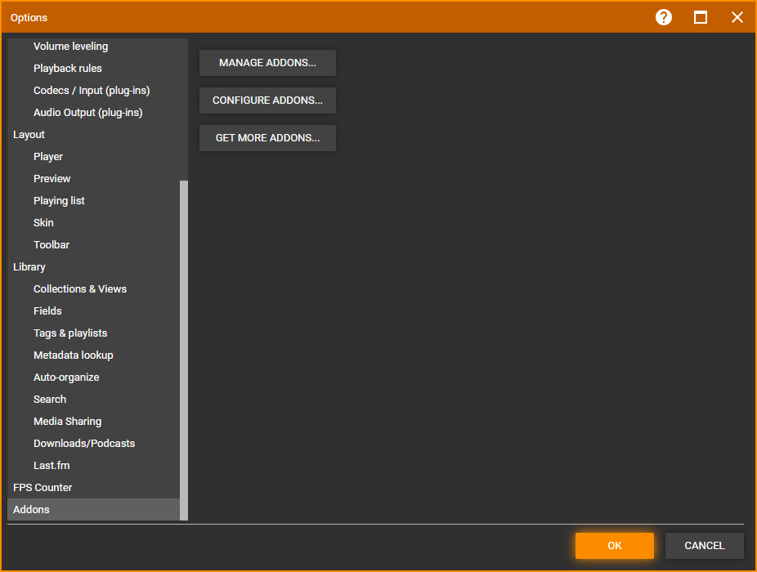Open the Playback rules settings
757x572 pixels.
(68, 69)
